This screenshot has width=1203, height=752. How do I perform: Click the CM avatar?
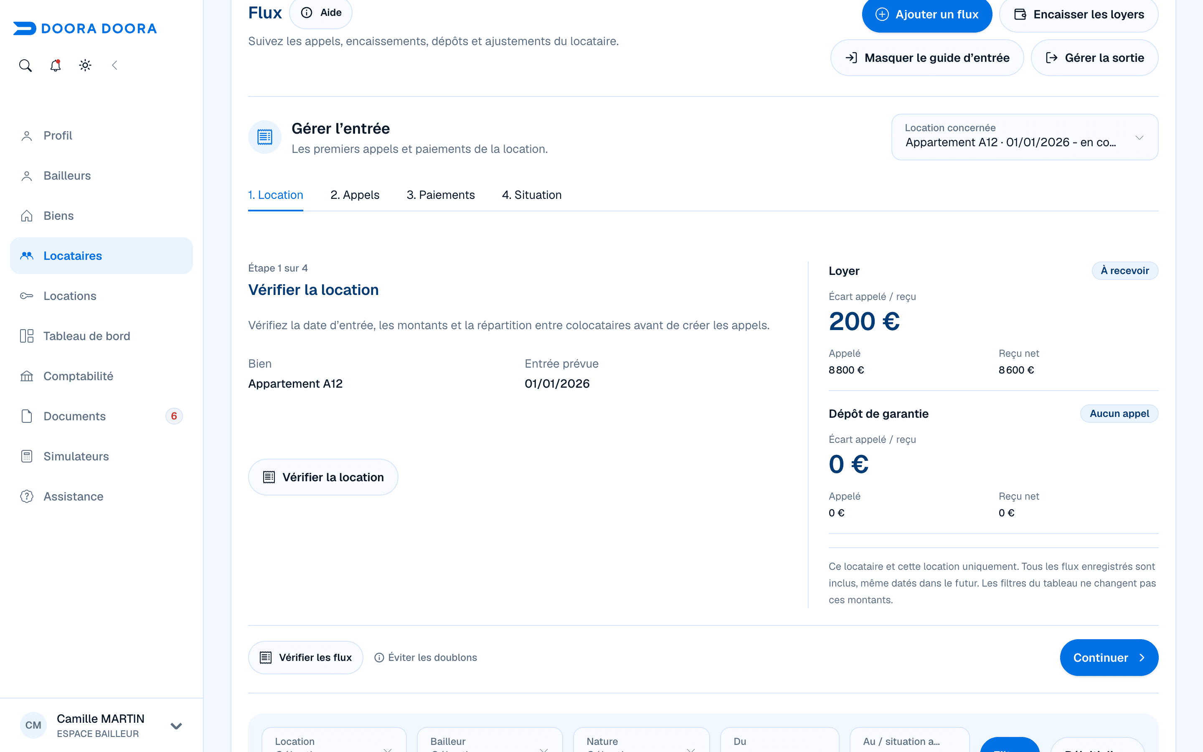pyautogui.click(x=33, y=725)
